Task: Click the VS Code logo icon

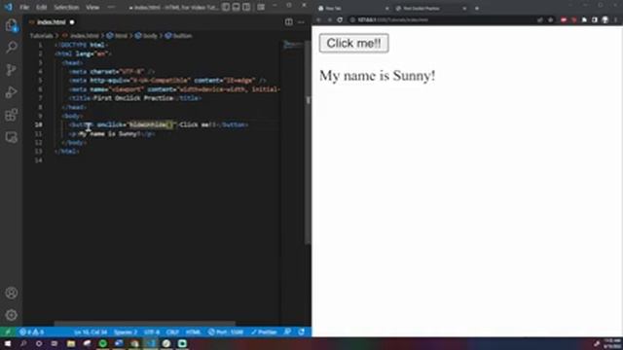Action: tap(9, 7)
